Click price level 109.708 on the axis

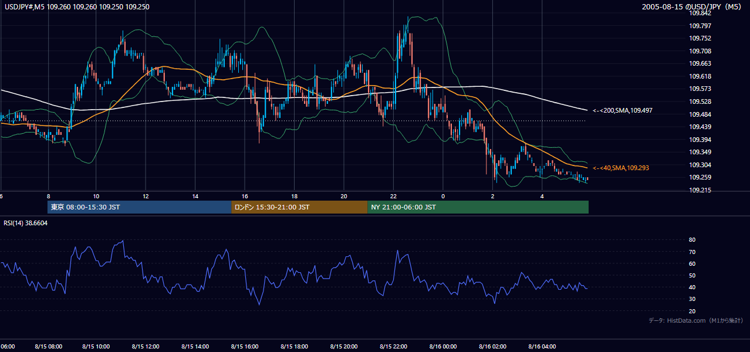click(700, 51)
